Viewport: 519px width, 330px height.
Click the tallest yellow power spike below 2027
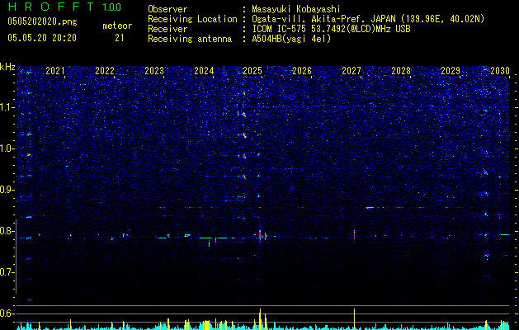(x=355, y=319)
